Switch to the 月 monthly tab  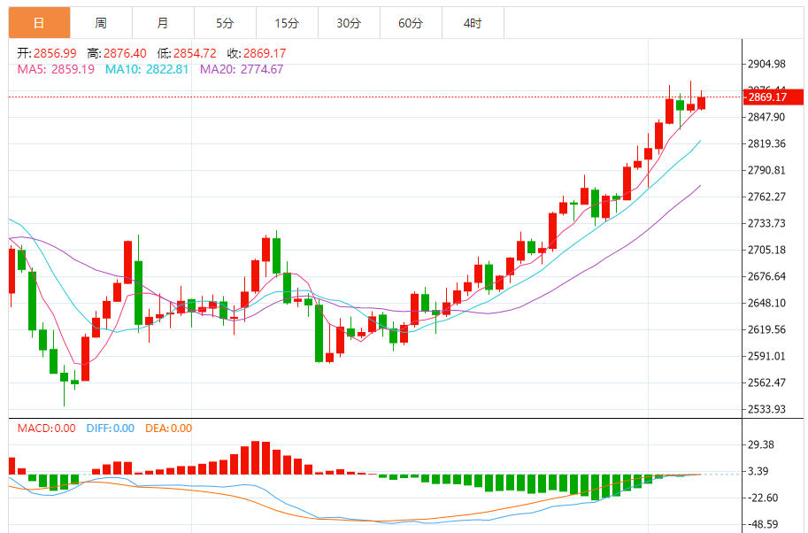click(x=163, y=23)
